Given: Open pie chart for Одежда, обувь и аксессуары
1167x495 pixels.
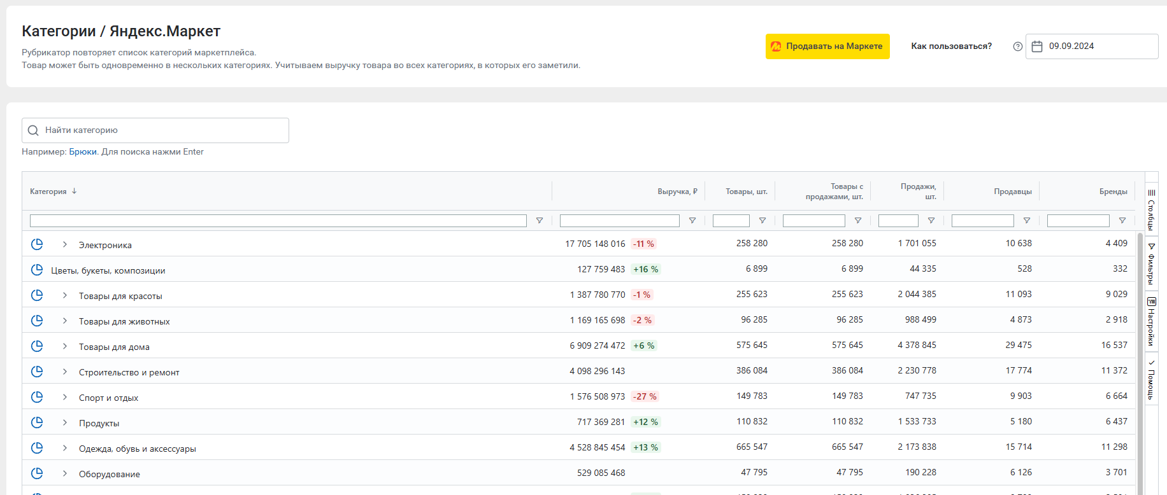Looking at the screenshot, I should pos(37,448).
